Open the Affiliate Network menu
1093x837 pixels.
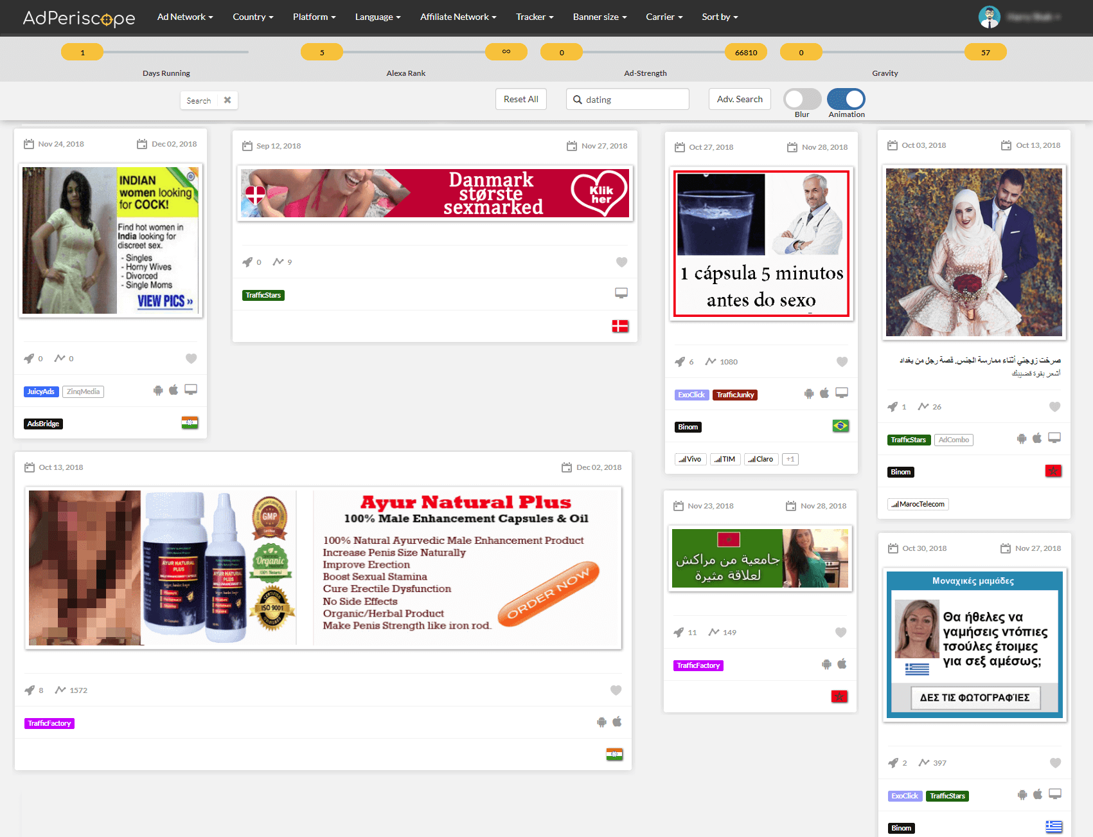[458, 17]
